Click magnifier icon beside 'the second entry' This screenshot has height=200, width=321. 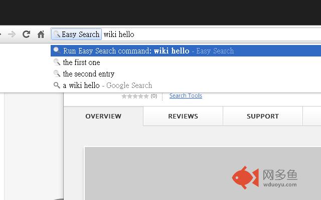[x=57, y=74]
